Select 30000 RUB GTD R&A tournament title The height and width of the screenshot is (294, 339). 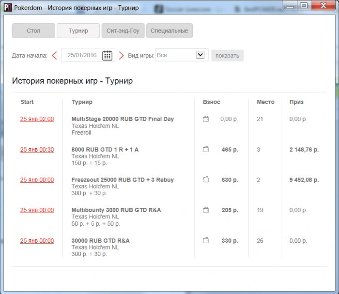point(101,241)
